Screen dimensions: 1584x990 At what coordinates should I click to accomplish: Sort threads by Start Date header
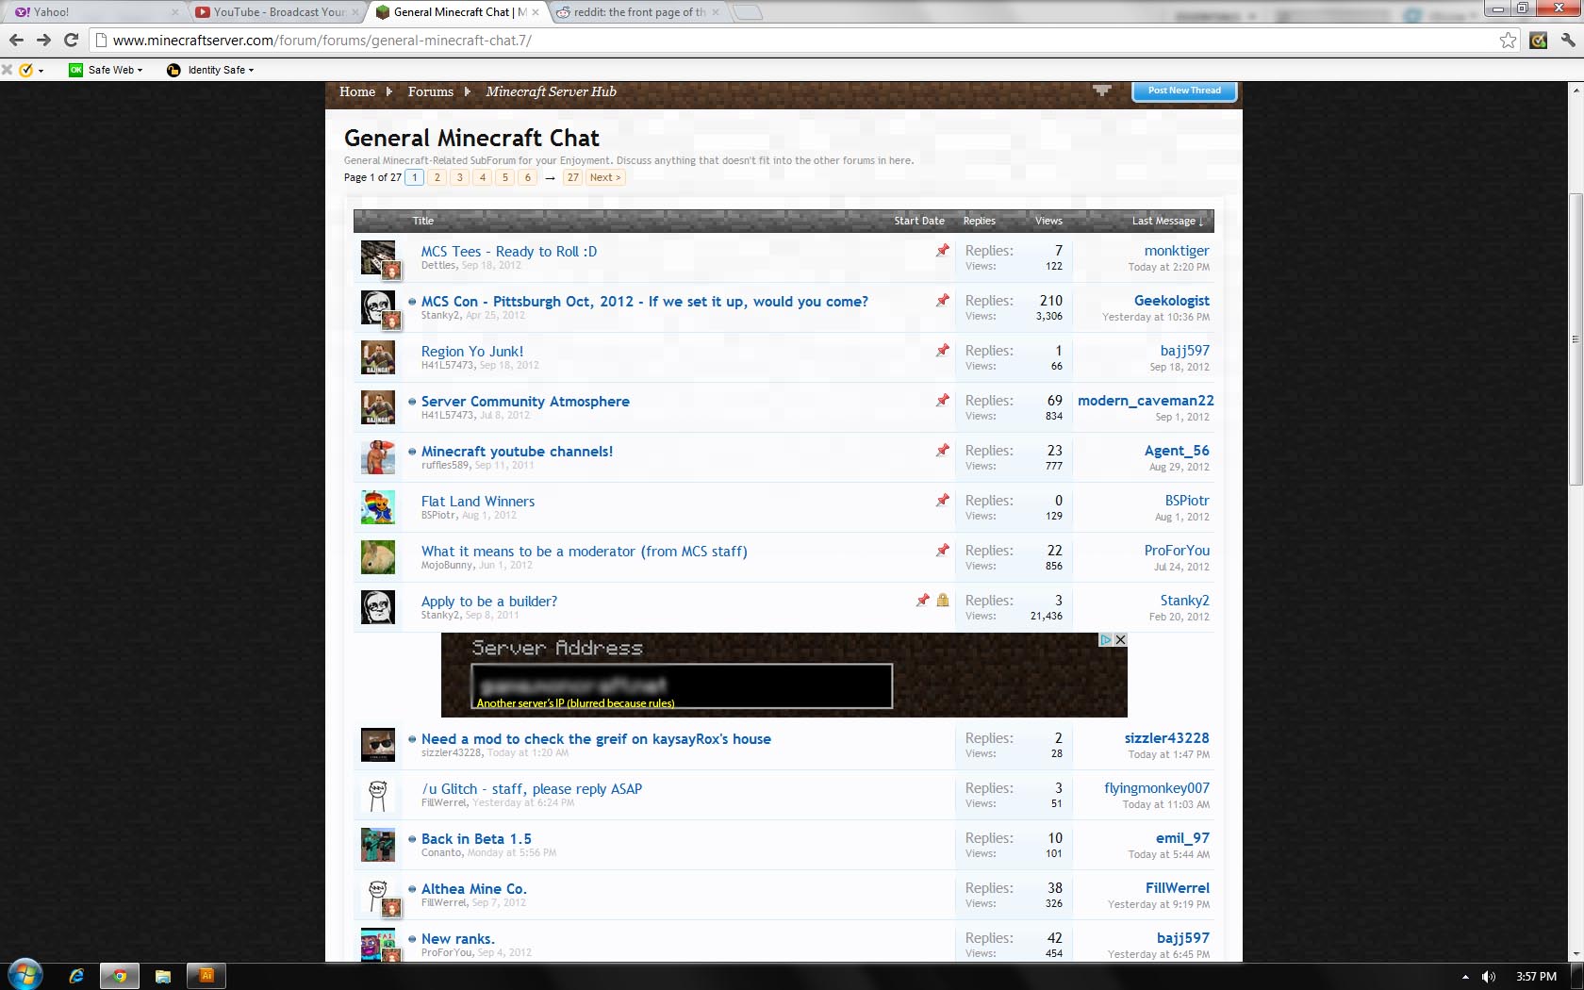919,221
